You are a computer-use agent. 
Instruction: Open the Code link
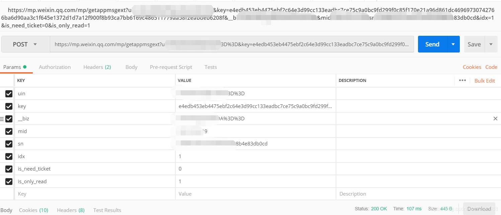(491, 67)
